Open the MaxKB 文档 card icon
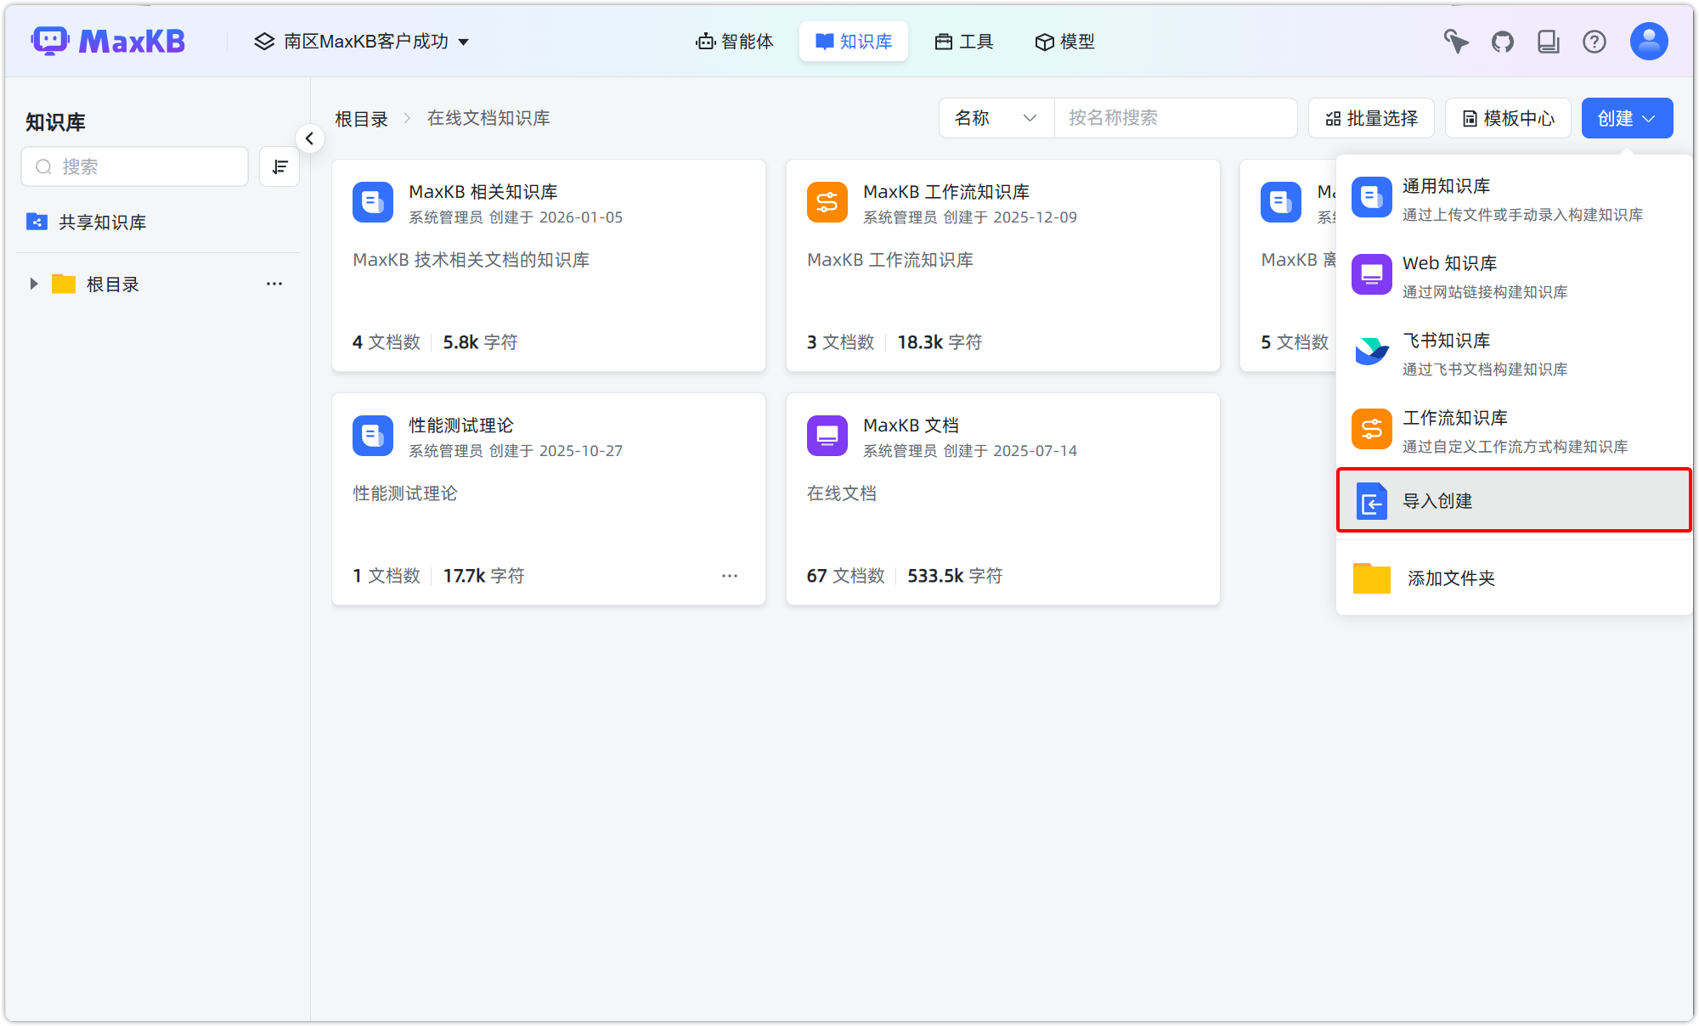This screenshot has width=1699, height=1026. point(827,436)
